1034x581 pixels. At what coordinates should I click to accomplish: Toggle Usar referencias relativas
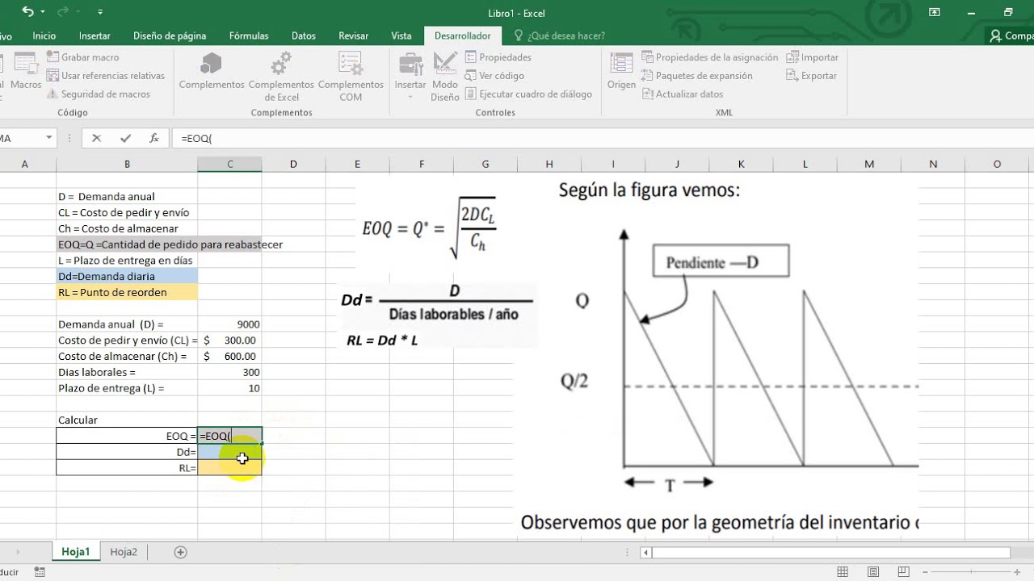(106, 76)
